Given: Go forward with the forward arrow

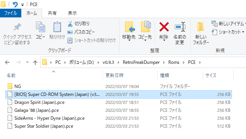Looking at the screenshot, I should tap(19, 62).
